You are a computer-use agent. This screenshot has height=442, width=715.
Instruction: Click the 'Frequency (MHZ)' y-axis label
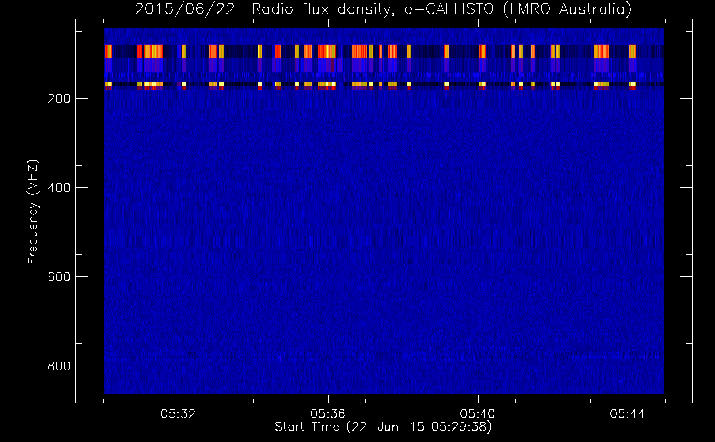pyautogui.click(x=33, y=212)
